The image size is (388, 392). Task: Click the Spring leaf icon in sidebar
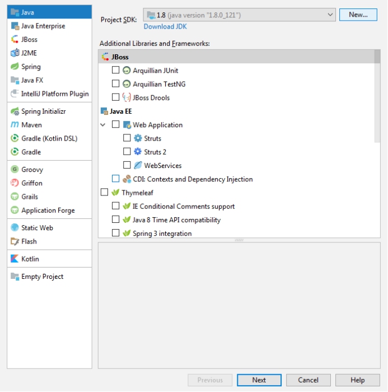[15, 66]
